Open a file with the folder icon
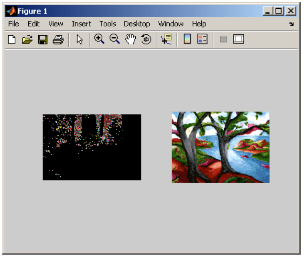The width and height of the screenshot is (304, 257). coord(27,40)
